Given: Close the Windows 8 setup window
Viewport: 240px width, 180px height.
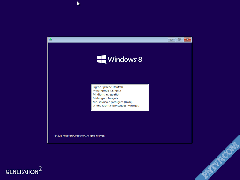Looking at the screenshot, I should click(x=187, y=40).
